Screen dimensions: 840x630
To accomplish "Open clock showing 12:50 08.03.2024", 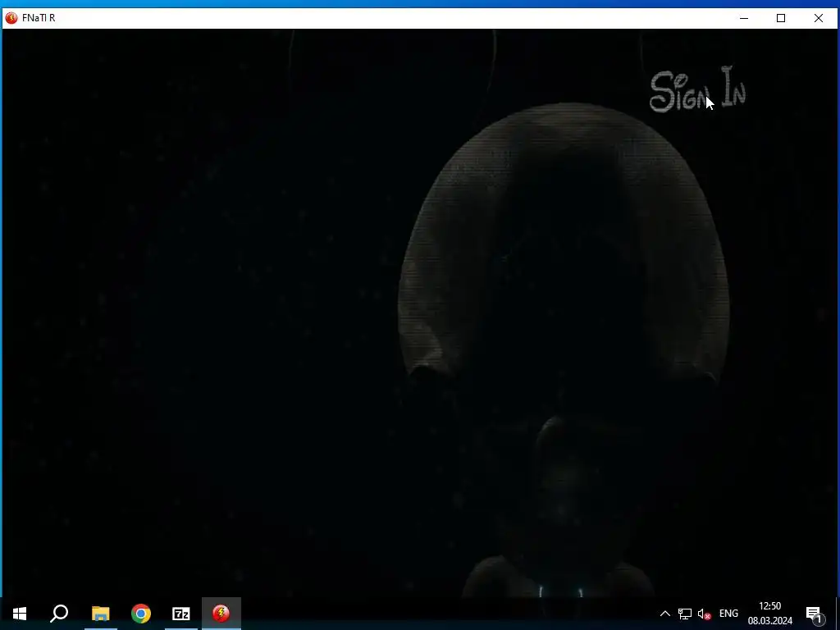I will [x=769, y=614].
